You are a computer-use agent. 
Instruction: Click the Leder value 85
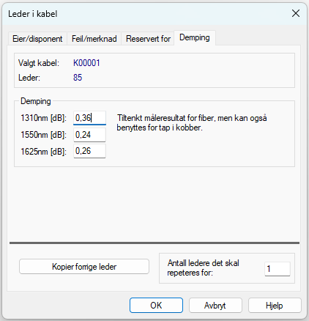point(78,78)
